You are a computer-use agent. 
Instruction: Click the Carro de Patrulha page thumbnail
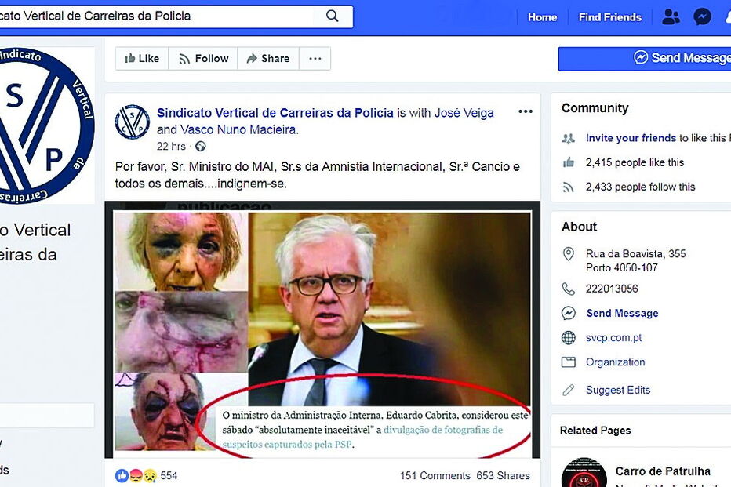585,474
